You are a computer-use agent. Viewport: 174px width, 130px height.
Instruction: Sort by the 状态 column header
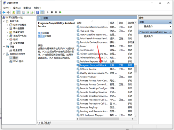[122, 23]
